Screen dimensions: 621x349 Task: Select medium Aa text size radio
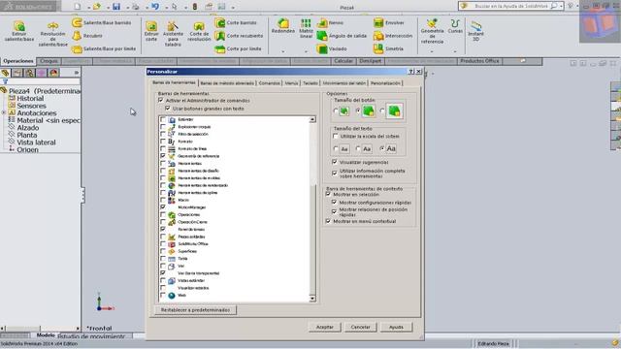[358, 148]
